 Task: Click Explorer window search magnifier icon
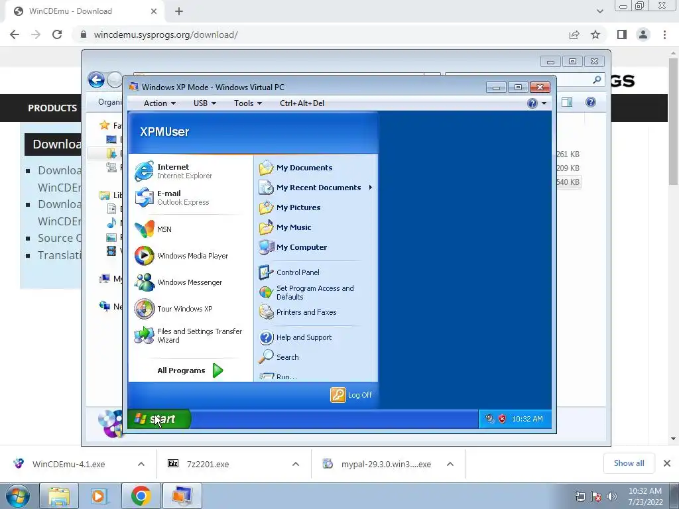coord(597,80)
